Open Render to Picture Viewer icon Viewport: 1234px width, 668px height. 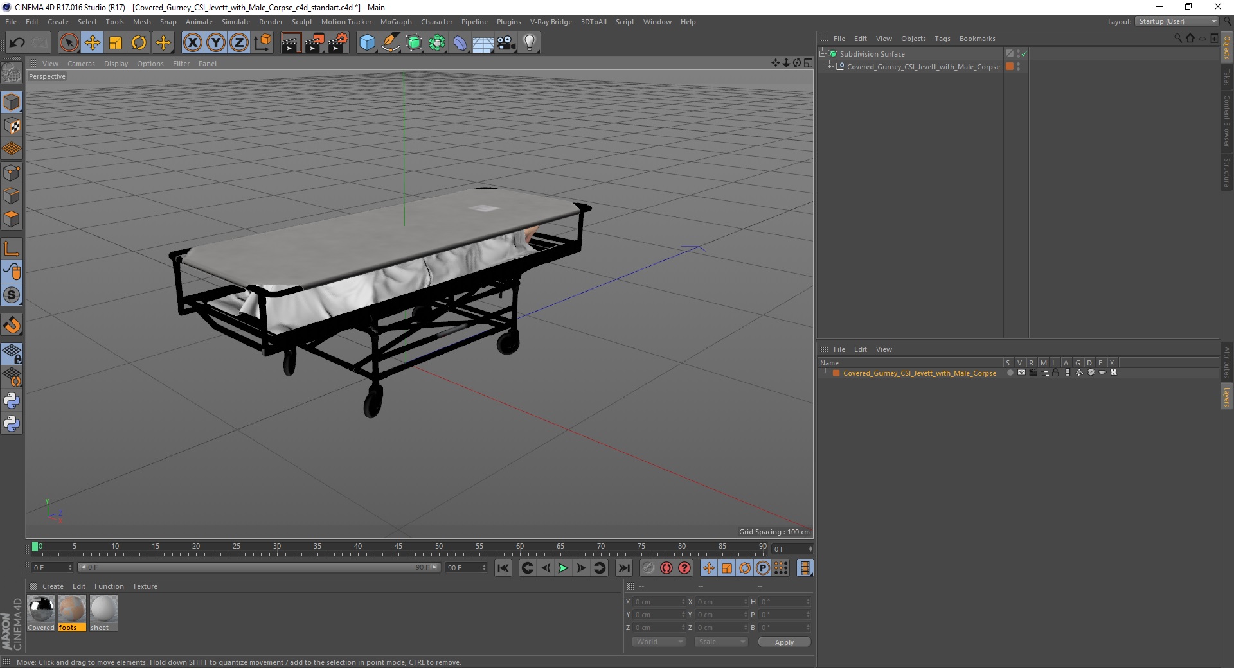point(314,43)
